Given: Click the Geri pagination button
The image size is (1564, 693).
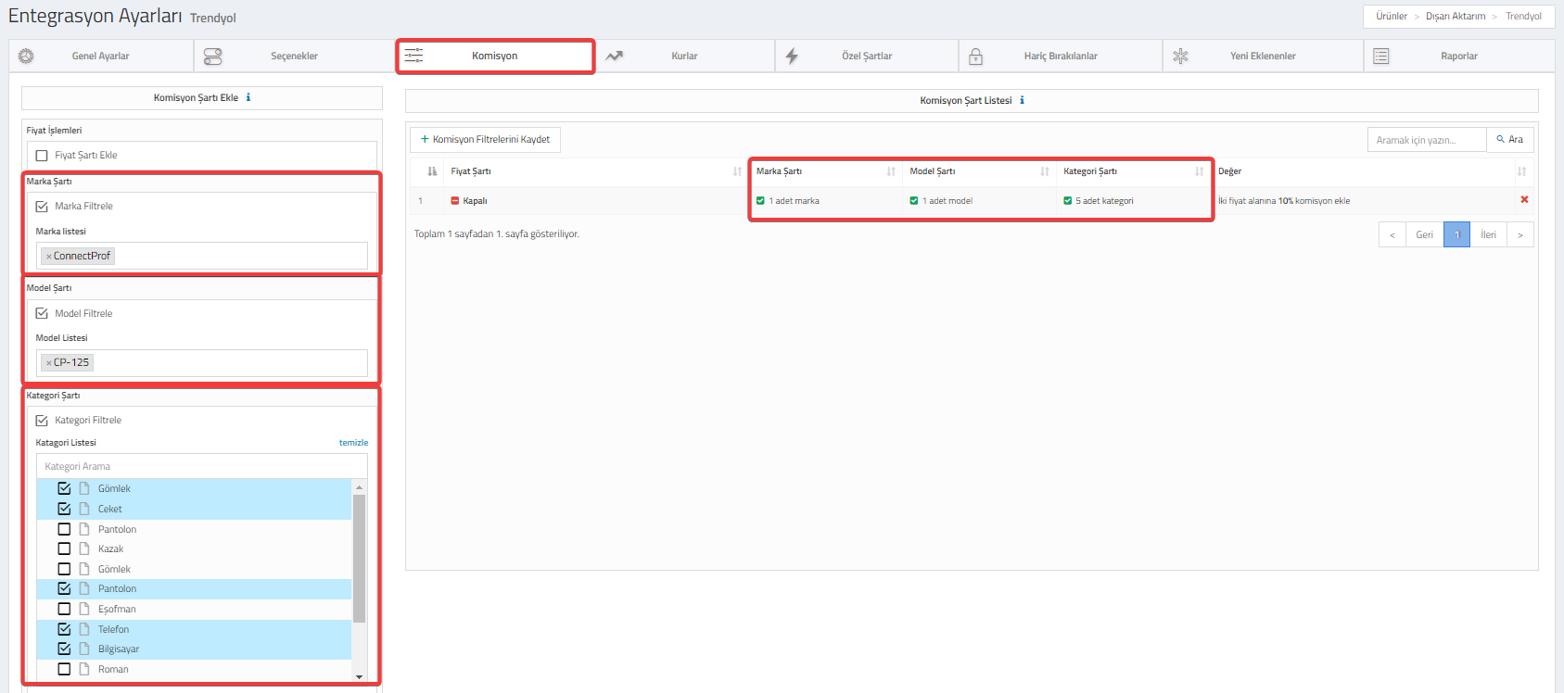Looking at the screenshot, I should point(1424,234).
